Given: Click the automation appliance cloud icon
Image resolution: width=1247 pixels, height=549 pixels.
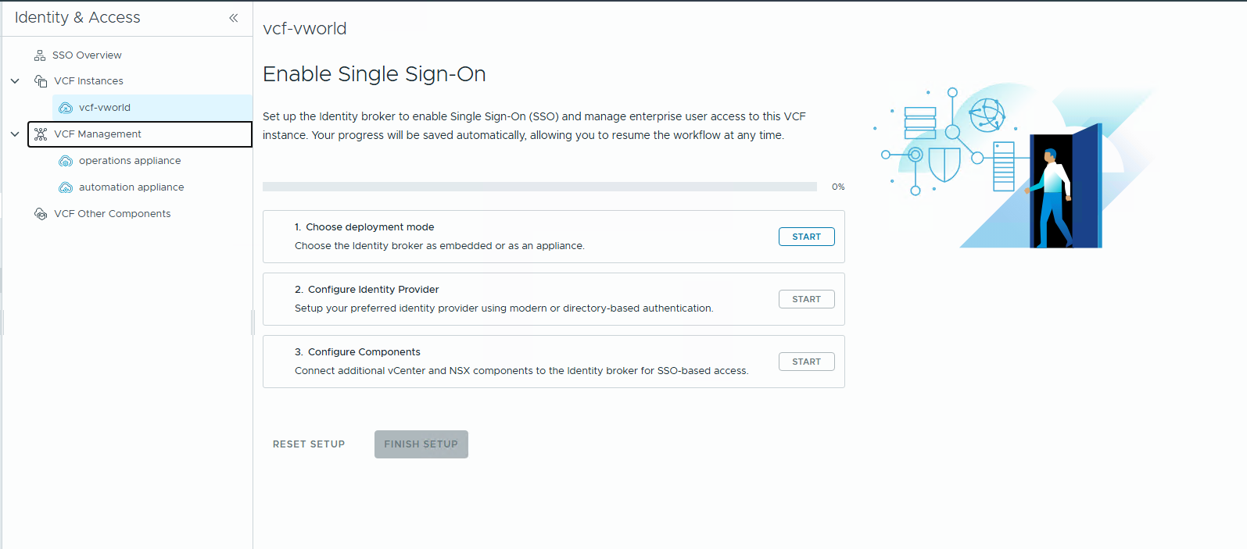Looking at the screenshot, I should coord(66,187).
